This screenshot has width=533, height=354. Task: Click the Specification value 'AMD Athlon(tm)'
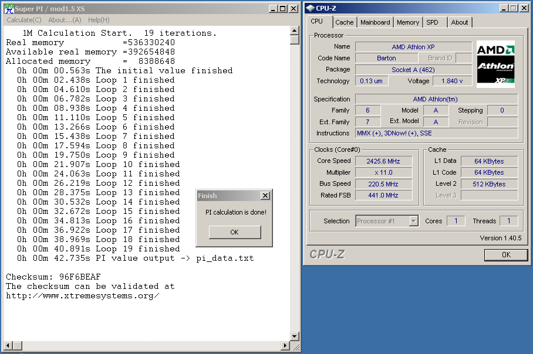pos(436,99)
